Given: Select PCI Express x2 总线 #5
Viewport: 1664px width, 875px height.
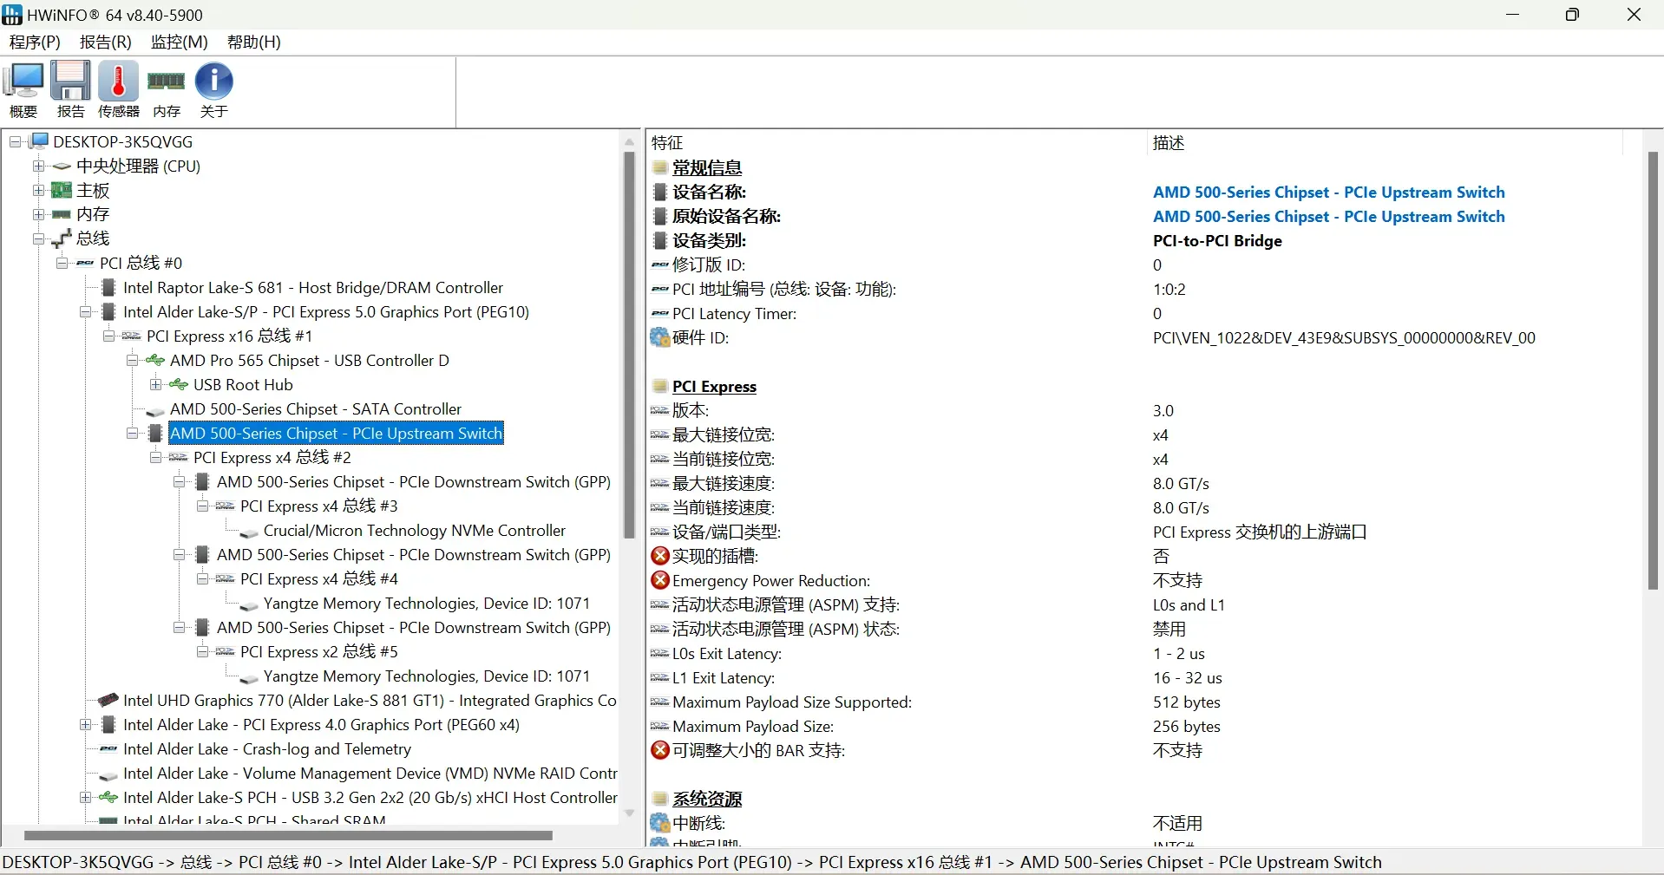Looking at the screenshot, I should (x=319, y=651).
